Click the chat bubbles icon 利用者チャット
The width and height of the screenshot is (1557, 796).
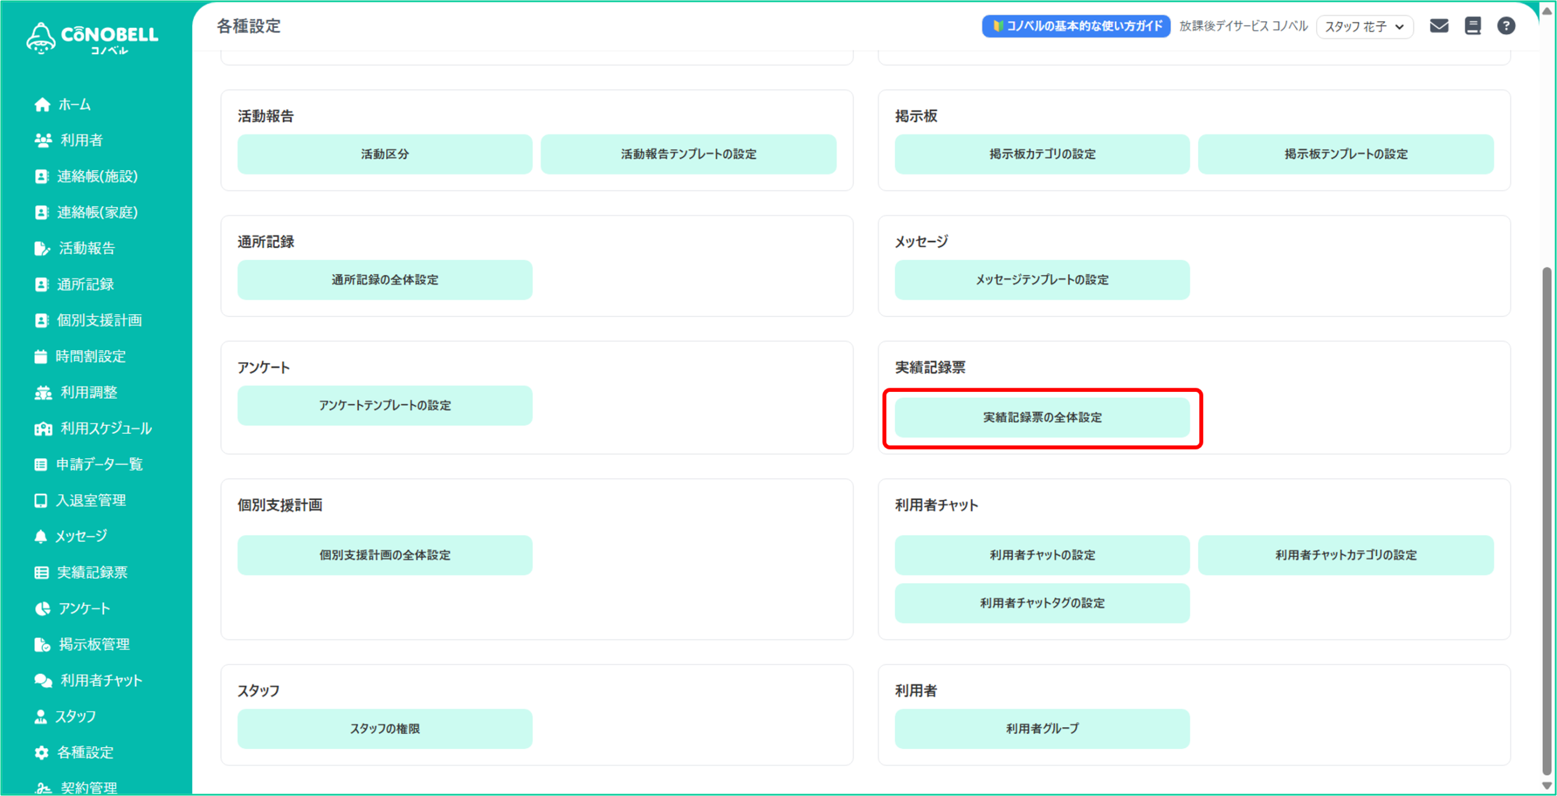point(43,681)
